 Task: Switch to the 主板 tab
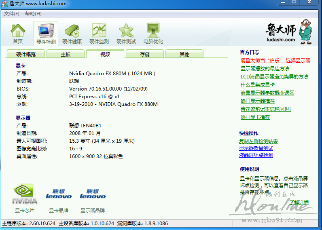pos(66,55)
